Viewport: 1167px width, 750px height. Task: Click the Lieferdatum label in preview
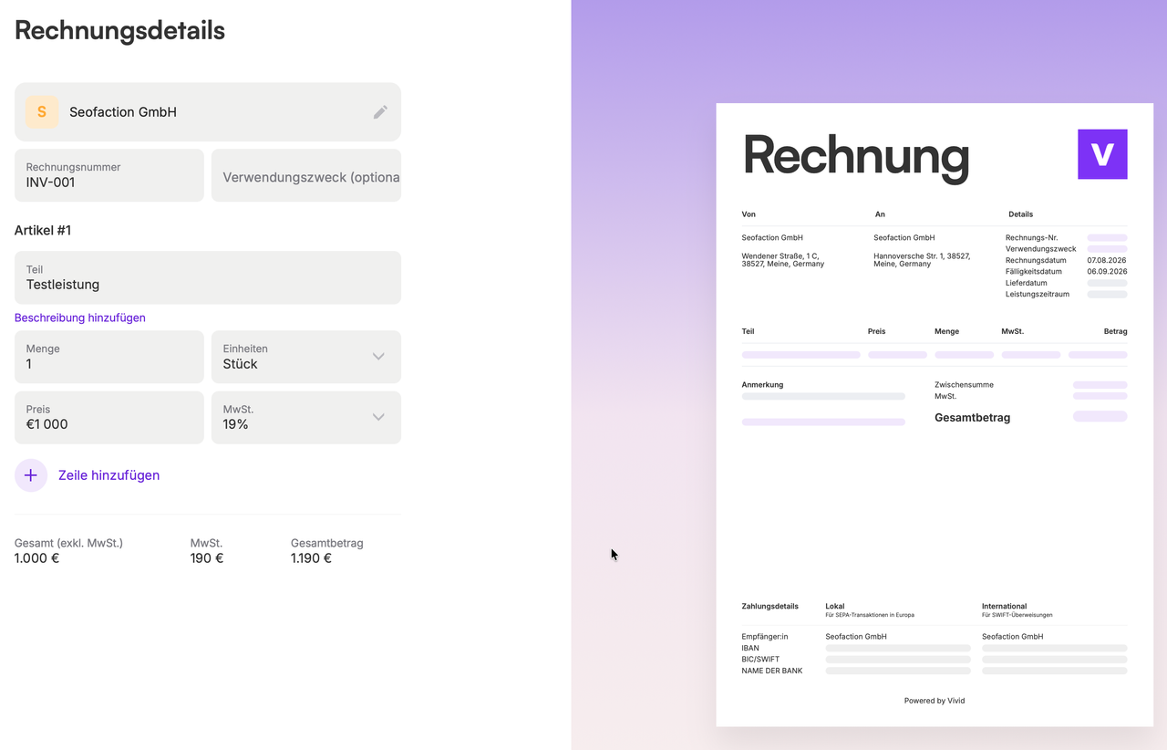(1027, 283)
